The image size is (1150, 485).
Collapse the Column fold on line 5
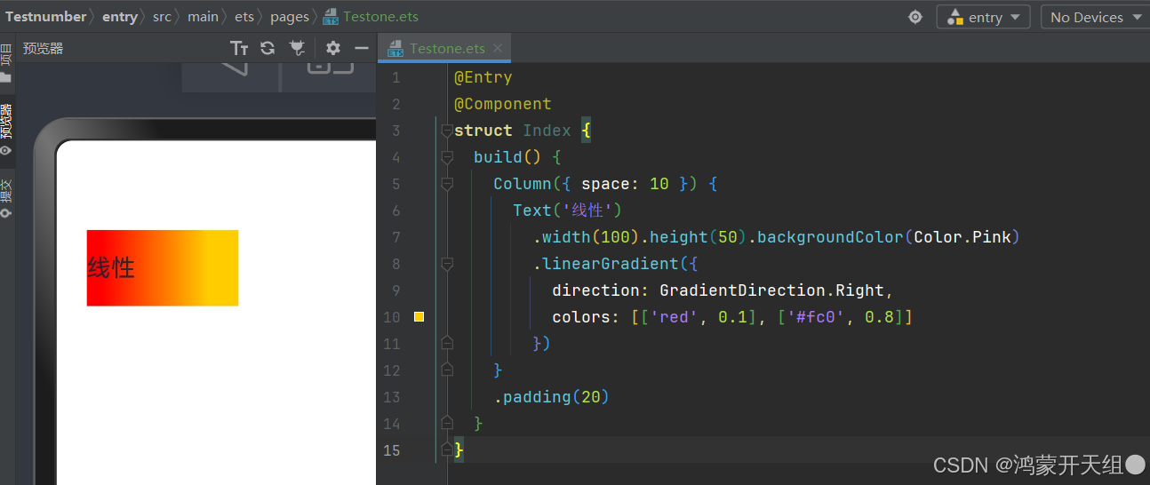point(447,184)
